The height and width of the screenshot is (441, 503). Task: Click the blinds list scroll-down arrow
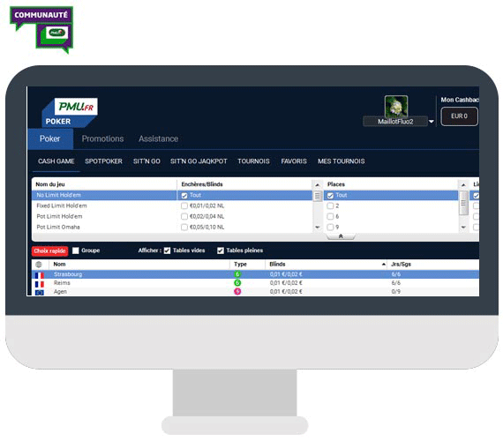[318, 227]
